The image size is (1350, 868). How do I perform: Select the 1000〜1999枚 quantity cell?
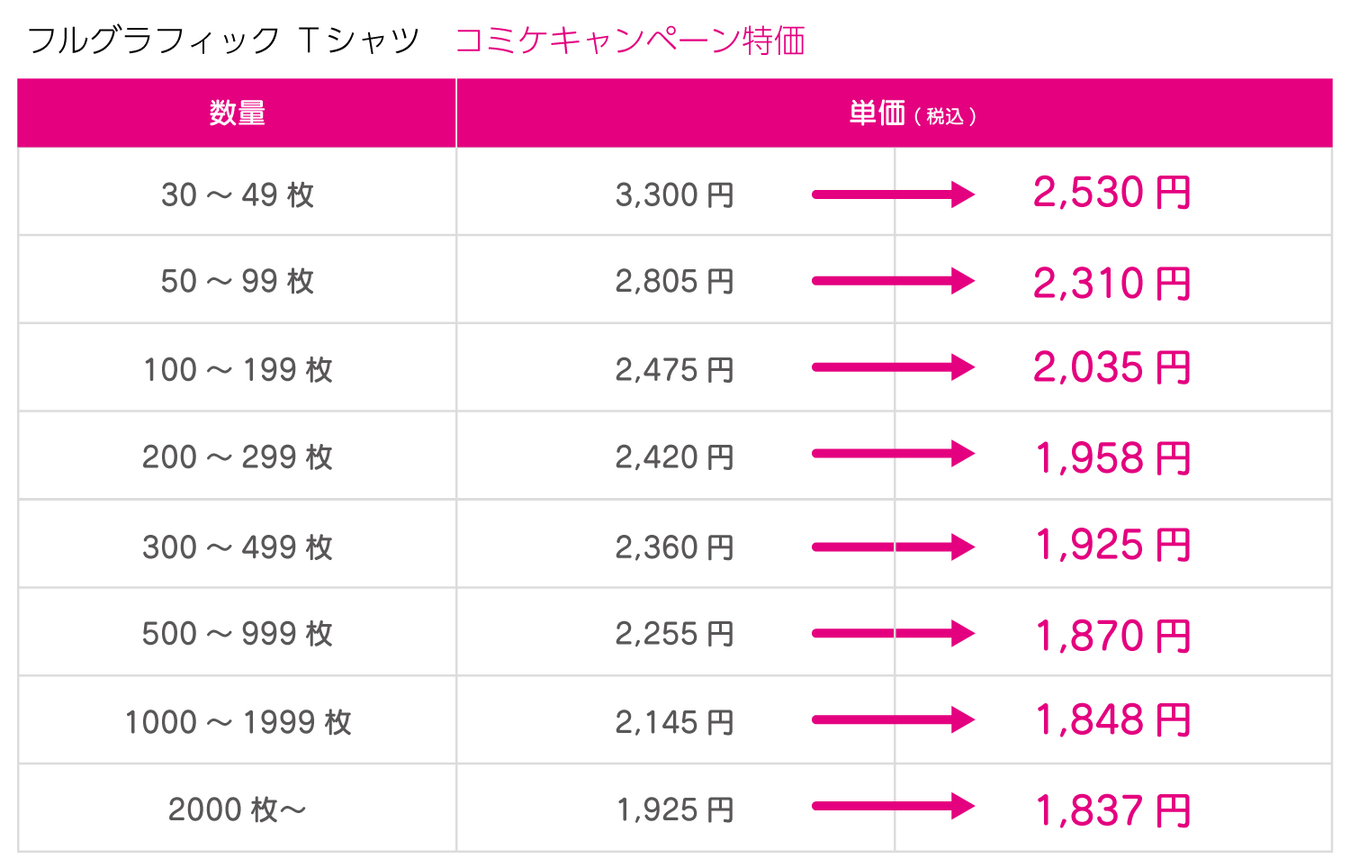coord(238,721)
